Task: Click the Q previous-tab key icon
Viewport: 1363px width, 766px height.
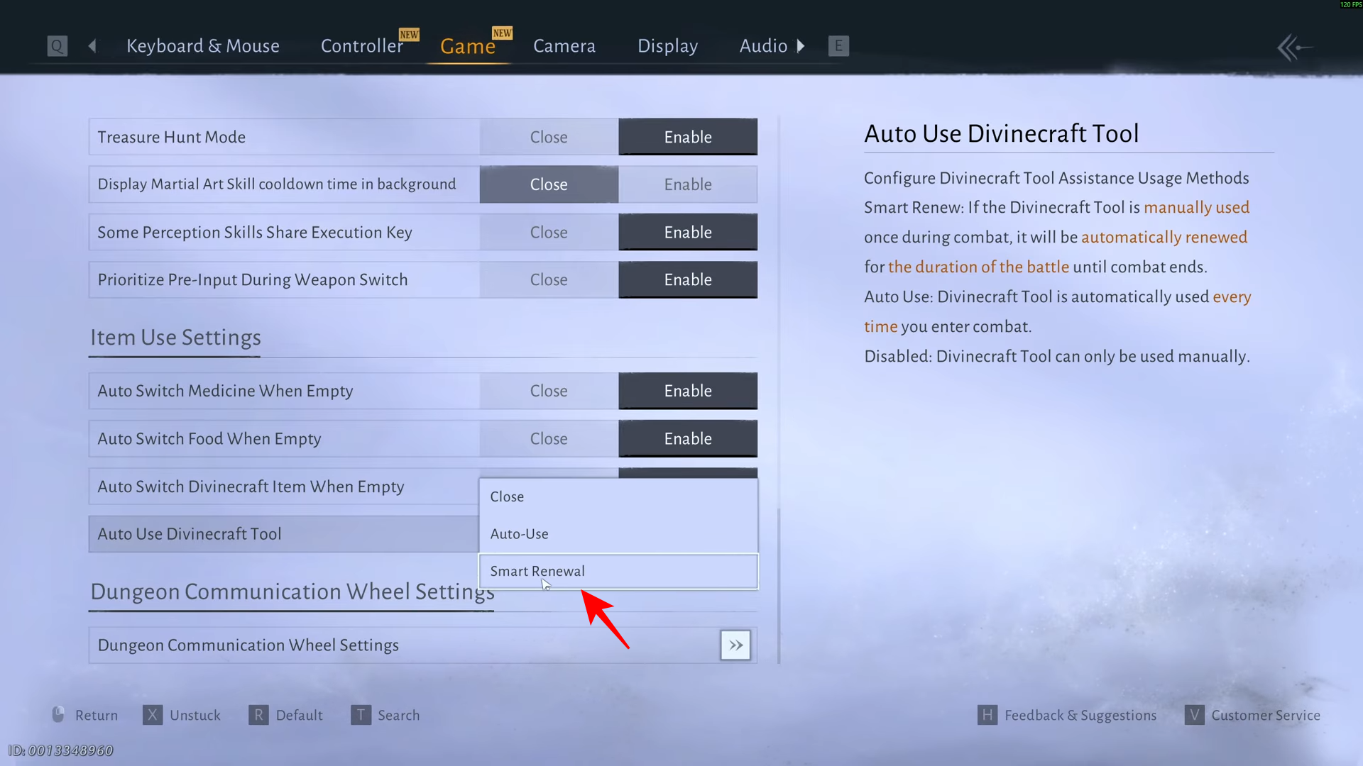Action: pyautogui.click(x=57, y=46)
